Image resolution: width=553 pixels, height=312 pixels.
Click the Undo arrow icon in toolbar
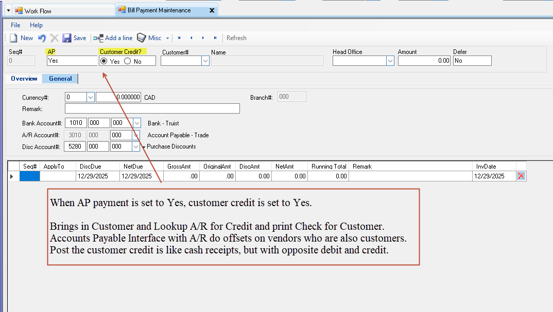[42, 38]
